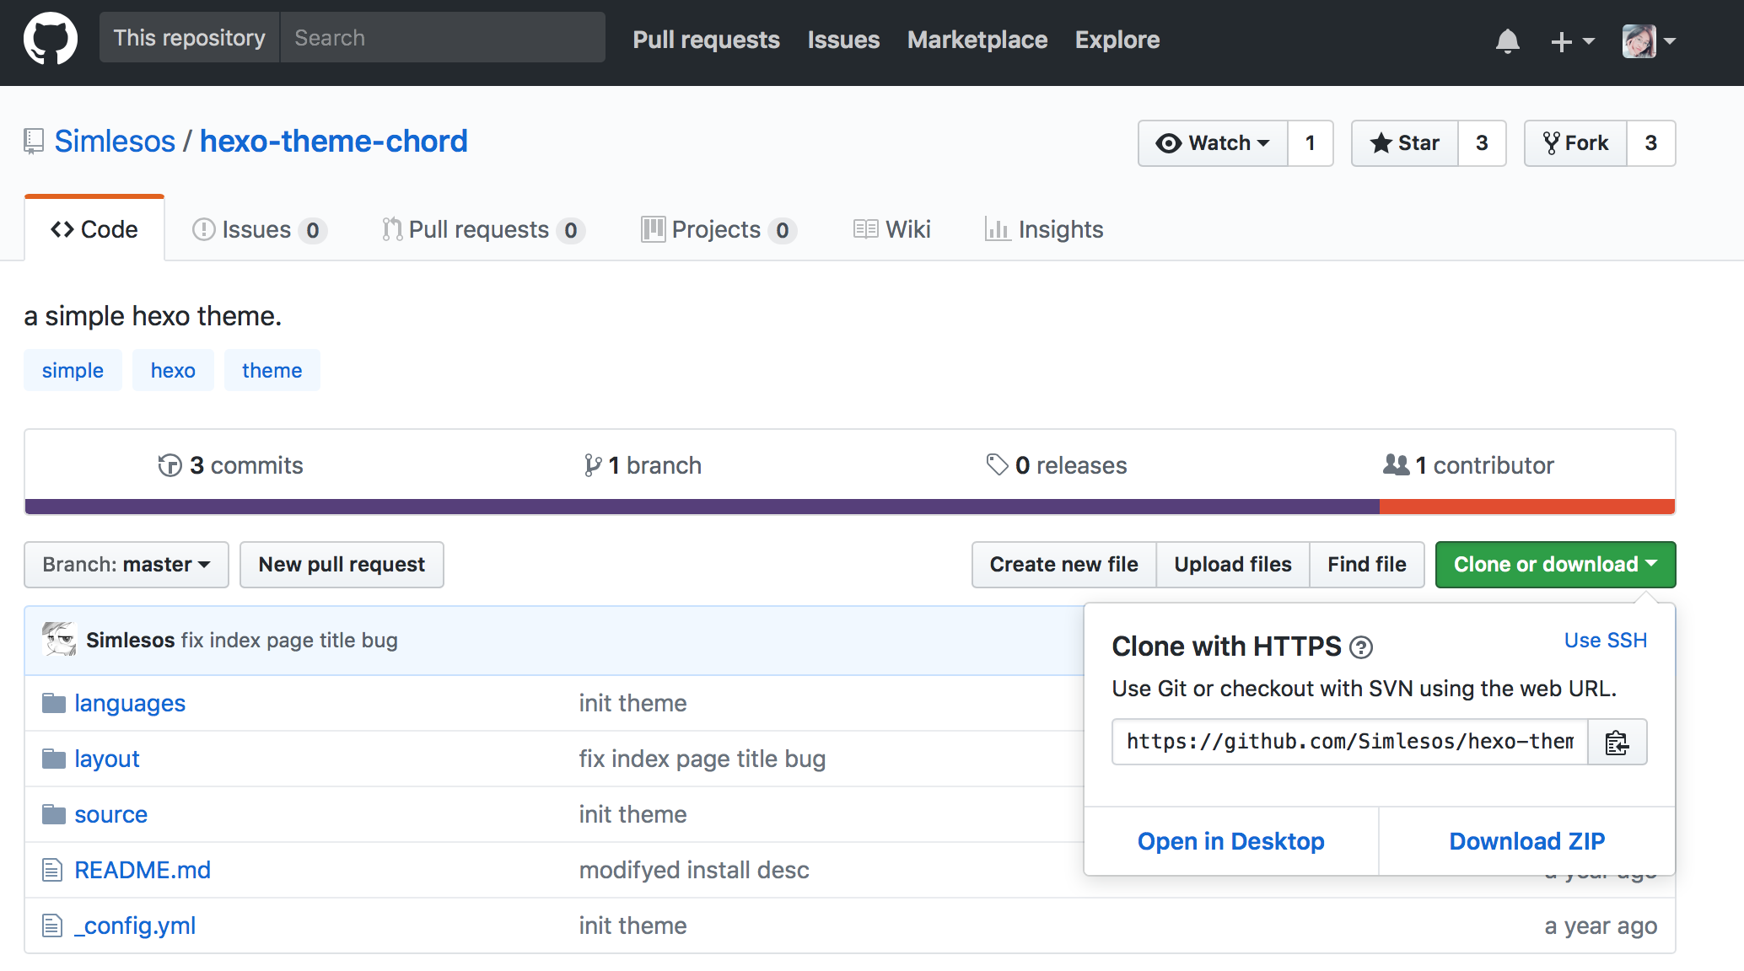Open Explore in the top navigation
Screen dimensions: 1744x971
(1117, 40)
